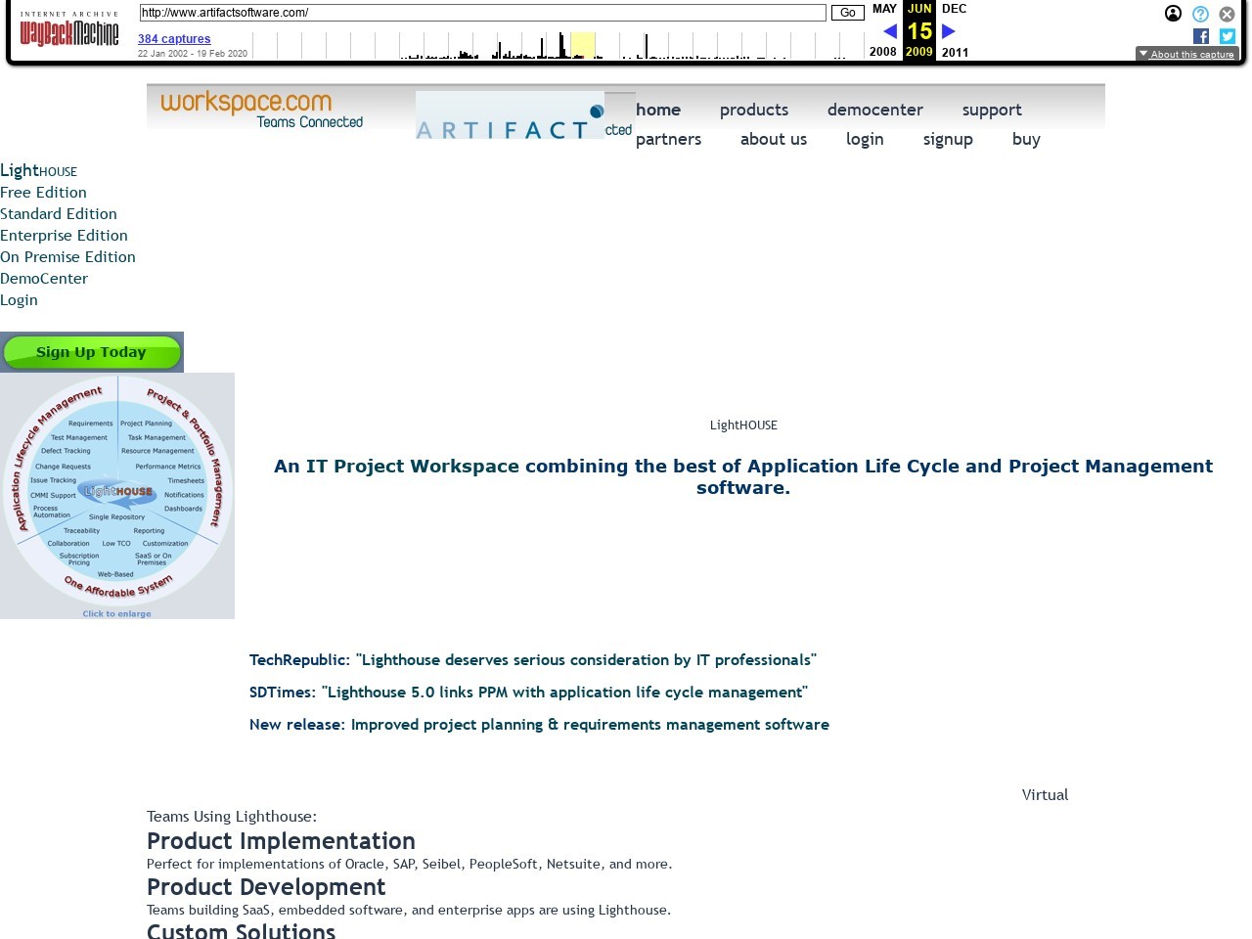This screenshot has height=939, width=1252.
Task: Open the 384 captures link
Action: coord(174,39)
